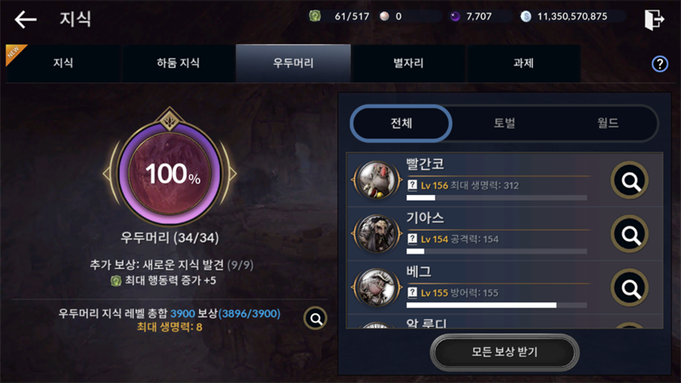Switch filter to 토벌
Screen dimensions: 681x383
504,123
